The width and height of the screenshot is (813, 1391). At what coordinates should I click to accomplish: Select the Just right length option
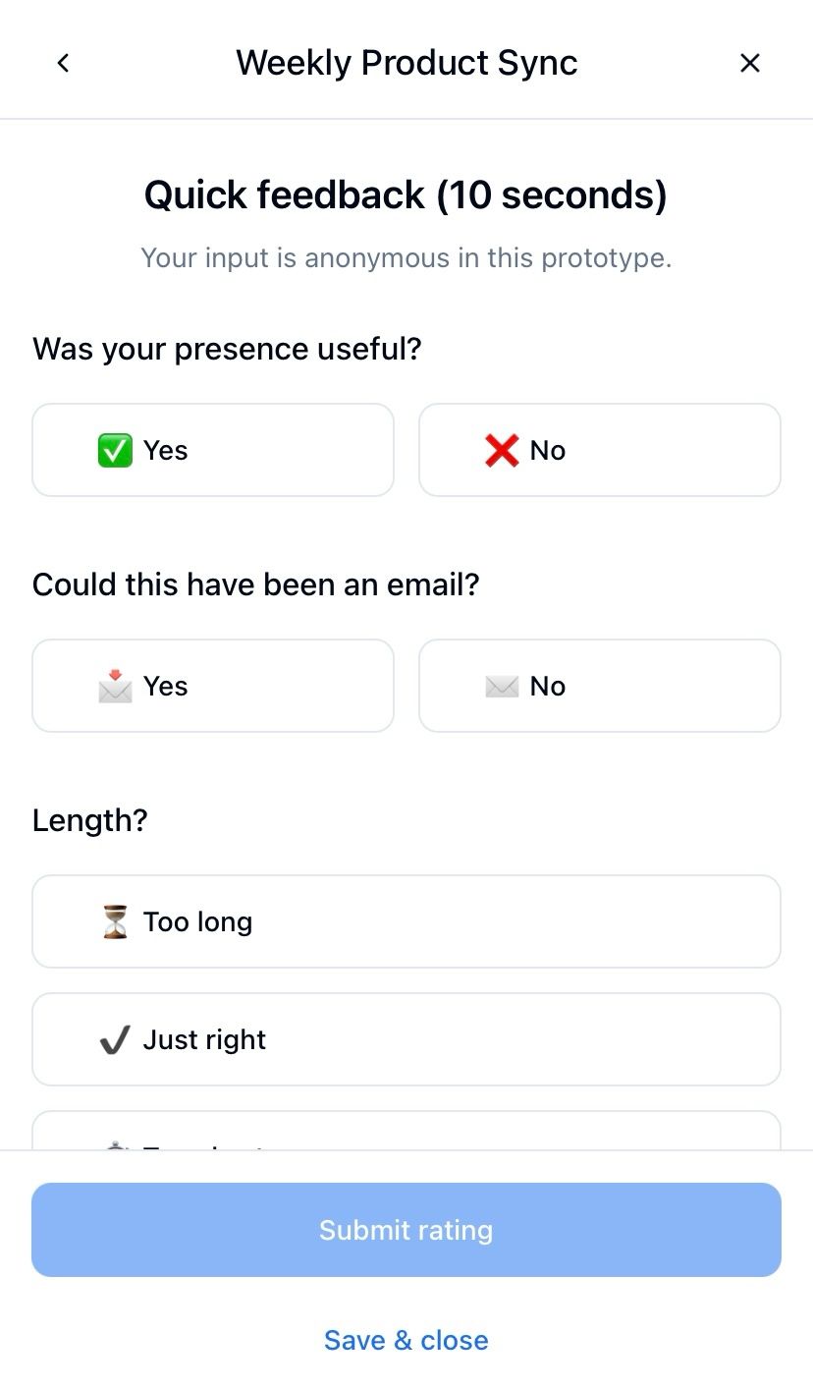(x=406, y=1039)
